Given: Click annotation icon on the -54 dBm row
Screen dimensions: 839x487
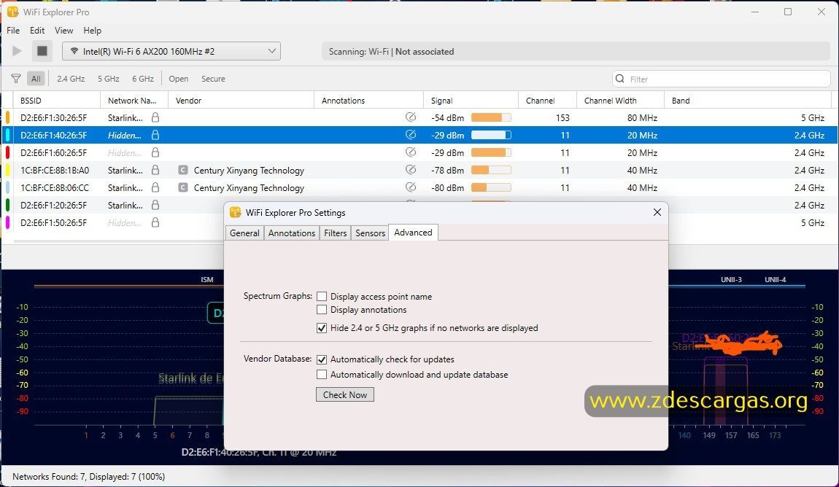Looking at the screenshot, I should pos(411,117).
